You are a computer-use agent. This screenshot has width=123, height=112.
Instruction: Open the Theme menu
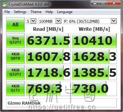click(x=36, y=12)
